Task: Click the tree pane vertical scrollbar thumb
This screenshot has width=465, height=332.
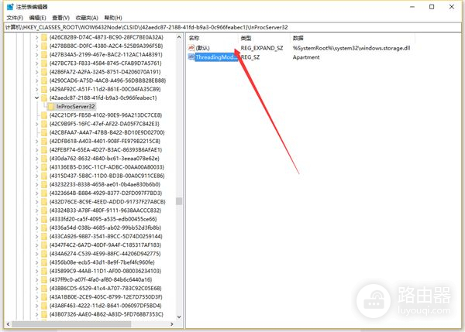Action: [x=179, y=201]
